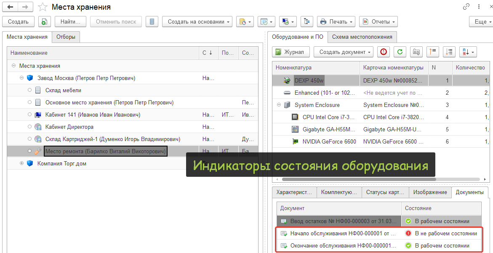The width and height of the screenshot is (493, 253).
Task: Expand the Компания Торг.дом node
Action: 22,163
